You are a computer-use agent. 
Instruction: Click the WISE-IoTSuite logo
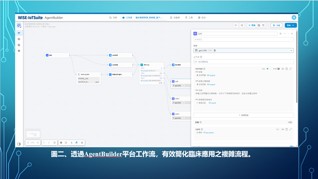30,18
